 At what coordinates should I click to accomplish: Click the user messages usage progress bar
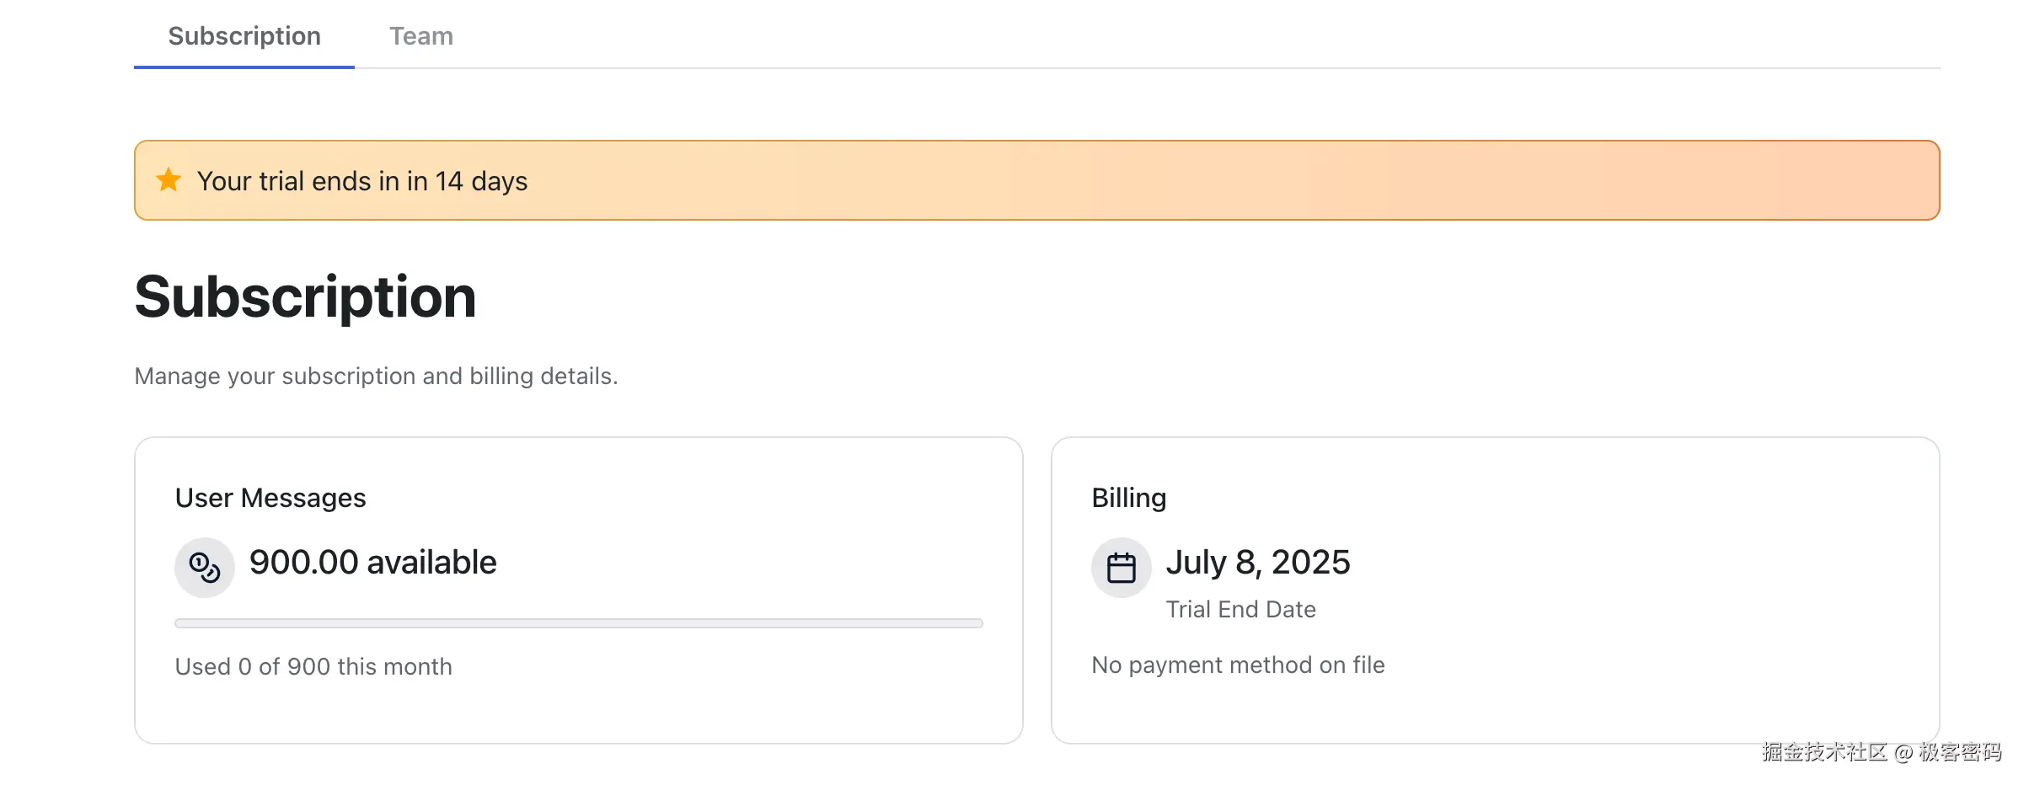579,623
